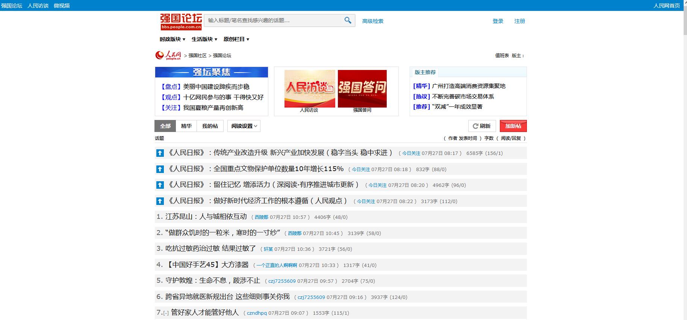Screen dimensions: 687x320
Task: Open 美丽中国建设蹄疾而步稳 headline
Action: (216, 86)
